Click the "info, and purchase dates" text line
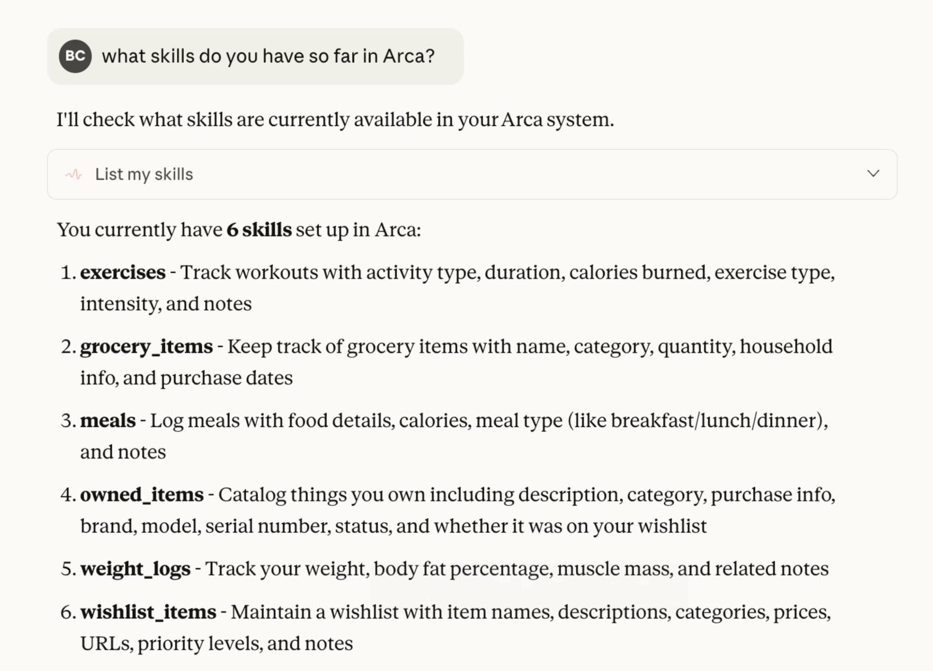 coord(186,378)
